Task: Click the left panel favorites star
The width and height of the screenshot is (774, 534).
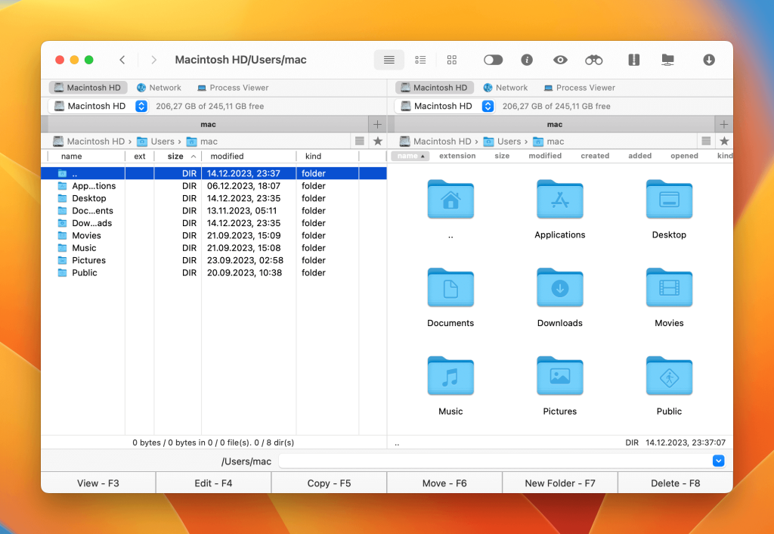Action: (x=378, y=141)
